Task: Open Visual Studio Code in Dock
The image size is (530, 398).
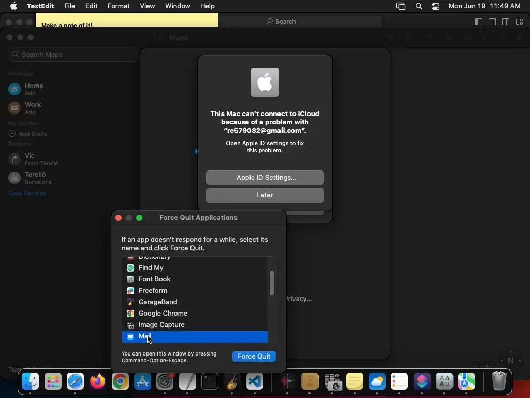Action: [255, 381]
